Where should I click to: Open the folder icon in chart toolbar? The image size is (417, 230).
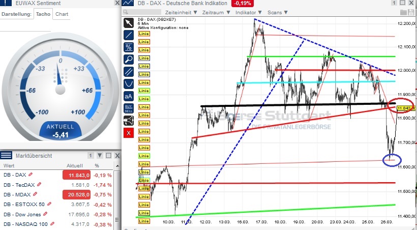tap(403, 12)
